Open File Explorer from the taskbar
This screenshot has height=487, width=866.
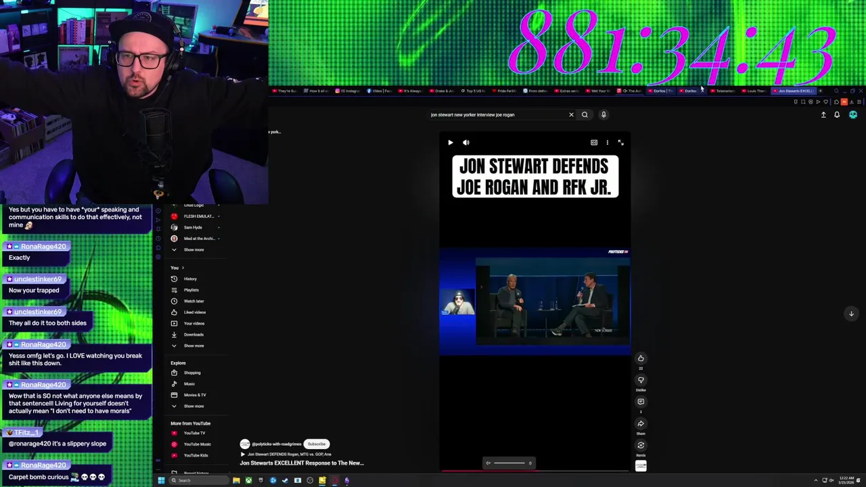click(236, 481)
